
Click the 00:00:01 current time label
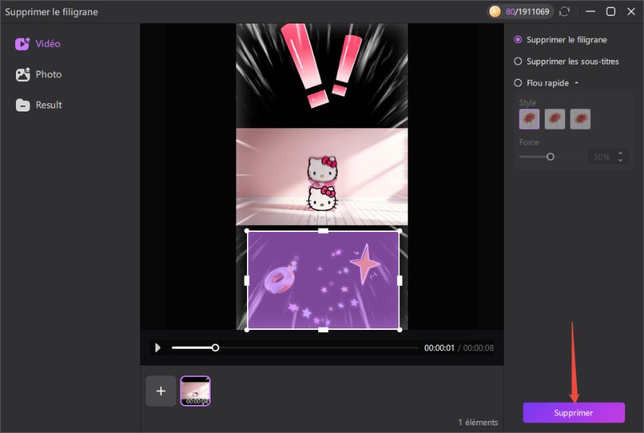439,348
